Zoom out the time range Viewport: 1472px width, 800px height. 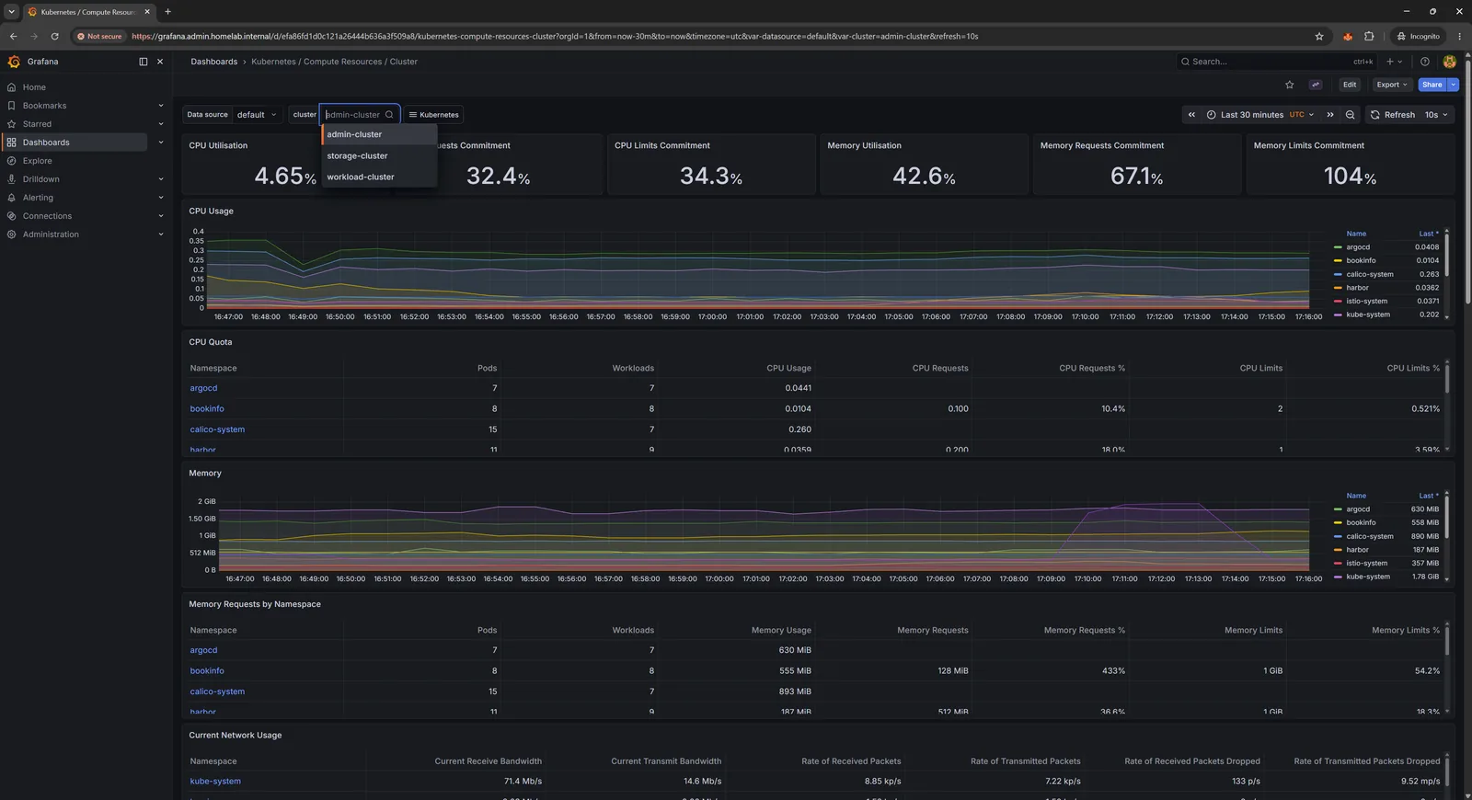pyautogui.click(x=1350, y=115)
